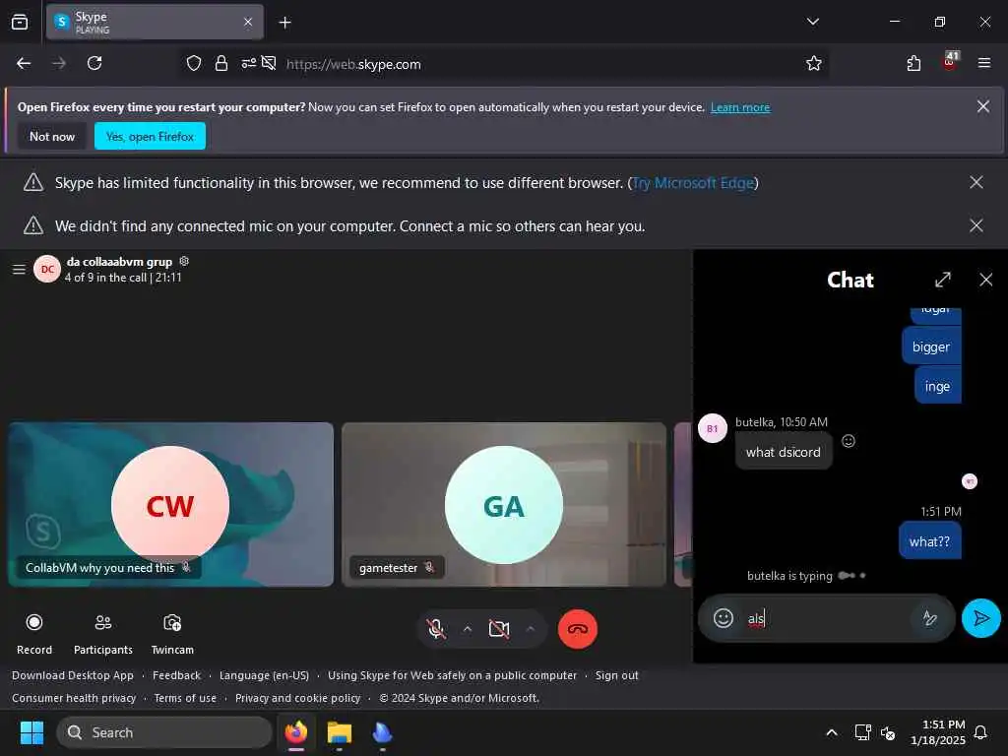Open the Participants list
This screenshot has width=1008, height=756.
point(102,633)
